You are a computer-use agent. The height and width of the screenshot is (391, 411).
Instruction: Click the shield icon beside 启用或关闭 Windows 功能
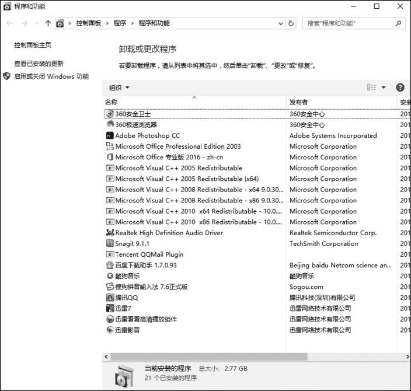pos(7,76)
